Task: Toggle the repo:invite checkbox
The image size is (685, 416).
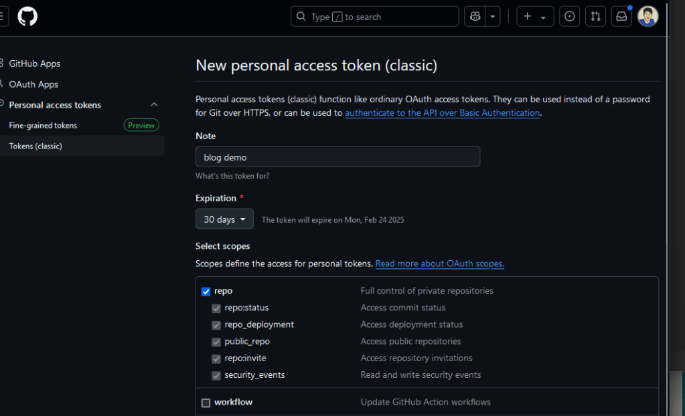Action: 216,358
